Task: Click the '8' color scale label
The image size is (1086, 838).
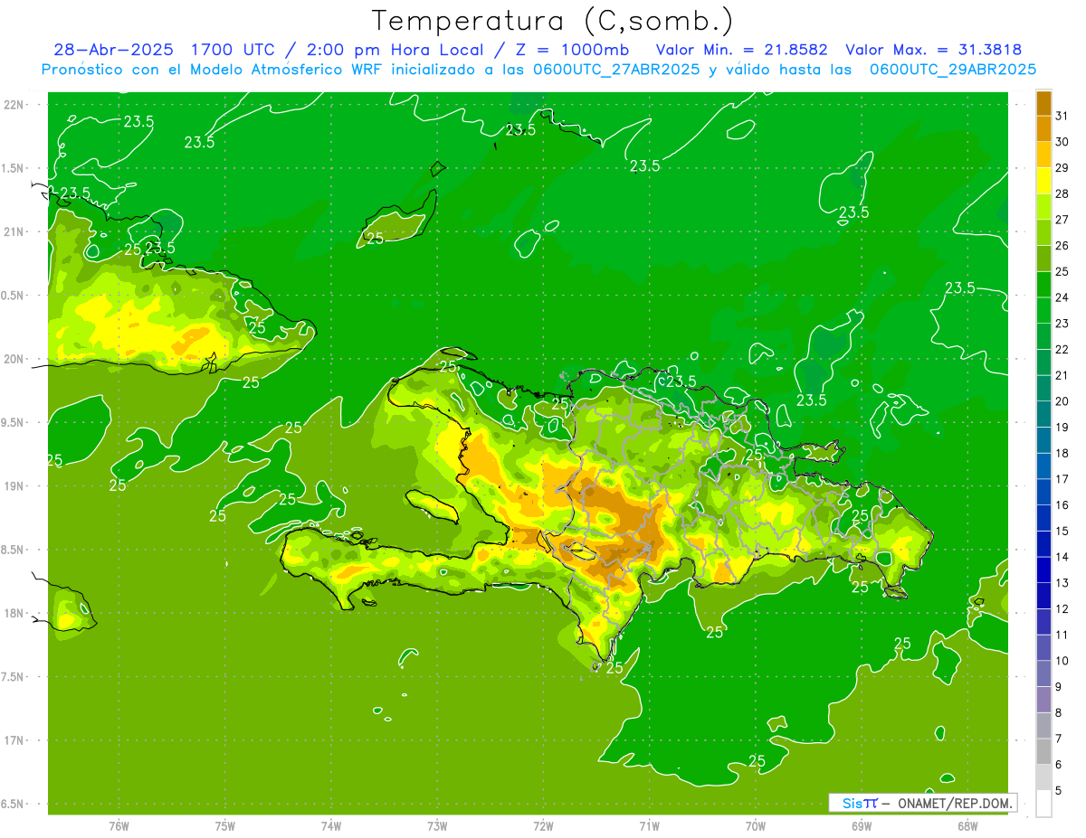Action: tap(1059, 713)
